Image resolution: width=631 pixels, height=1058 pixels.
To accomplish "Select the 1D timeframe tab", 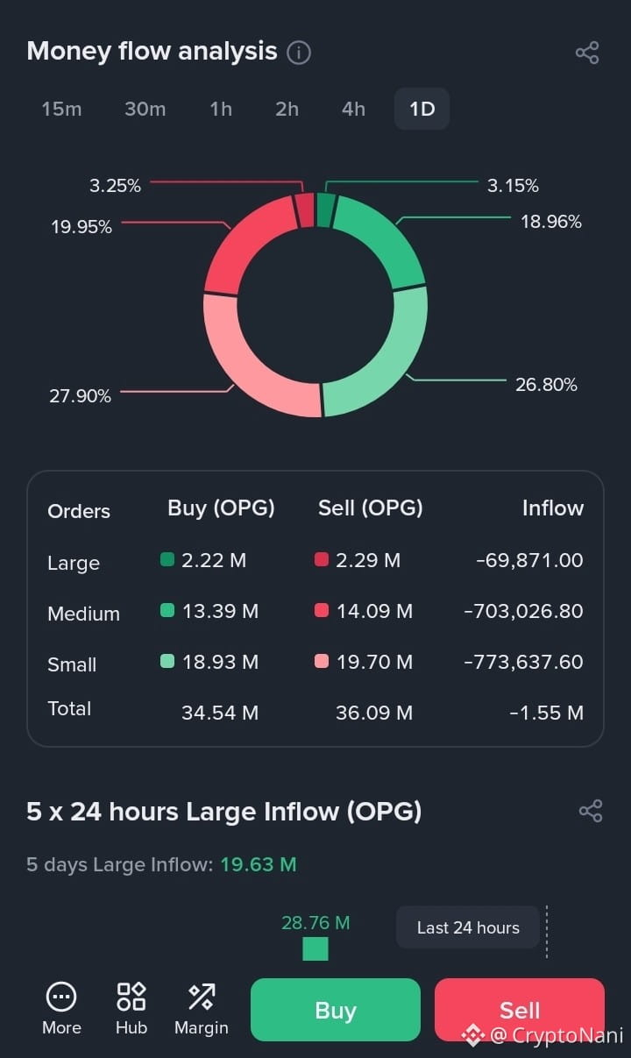I will pos(422,109).
